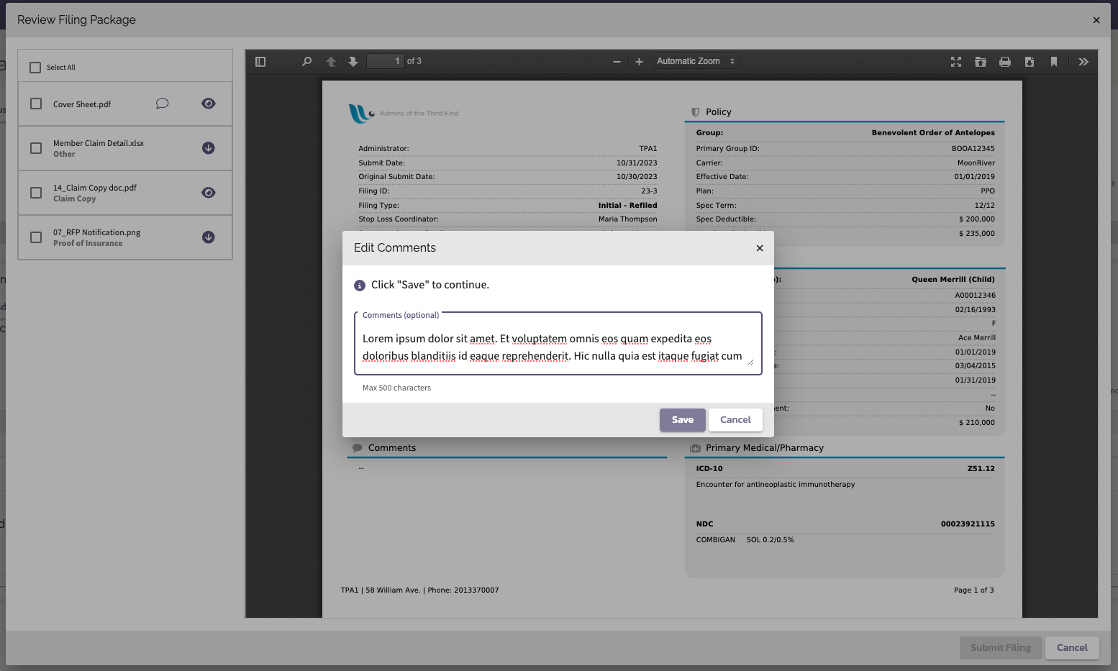This screenshot has width=1118, height=671.
Task: Zoom out of the PDF page
Action: pos(617,61)
